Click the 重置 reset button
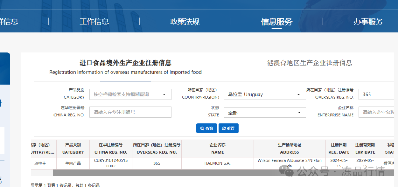 228,128
